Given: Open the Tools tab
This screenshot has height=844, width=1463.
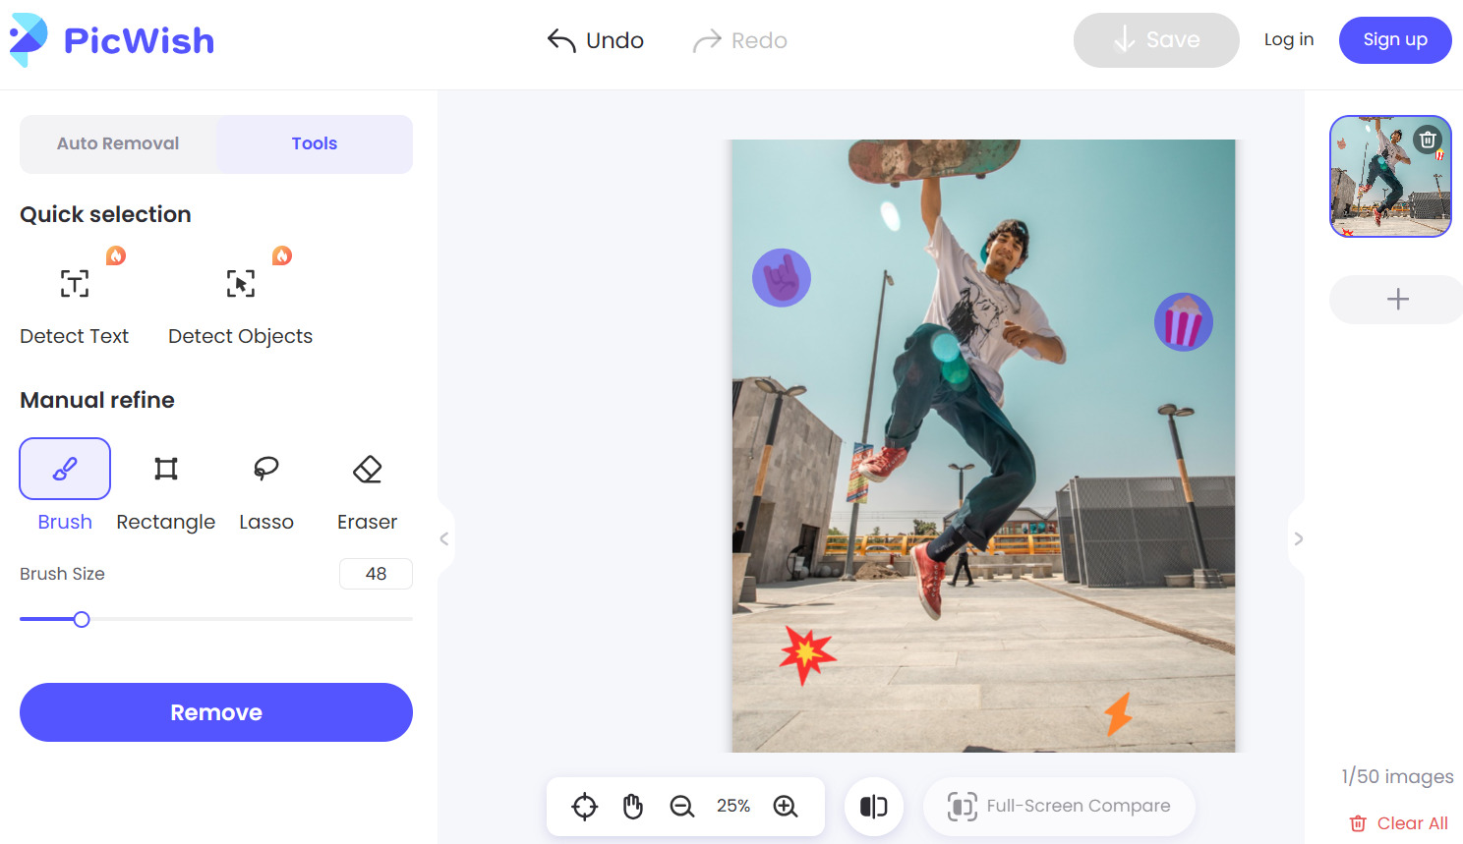Looking at the screenshot, I should (314, 143).
